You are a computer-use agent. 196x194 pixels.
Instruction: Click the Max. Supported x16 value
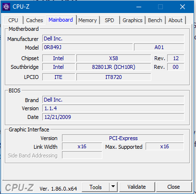165,146
